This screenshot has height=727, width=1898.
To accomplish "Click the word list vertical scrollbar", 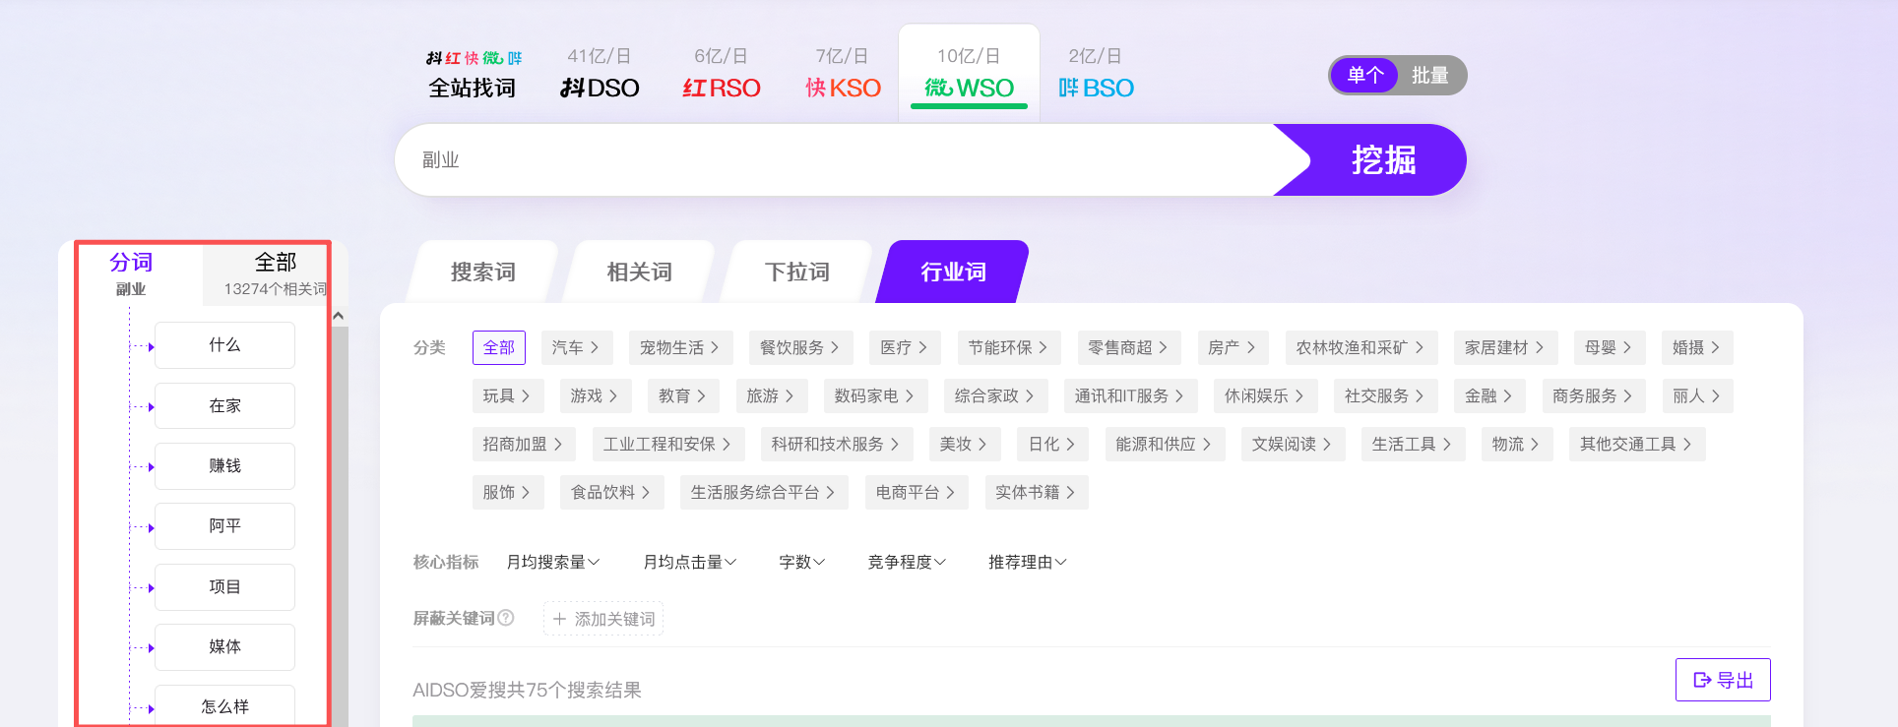I will 340,521.
